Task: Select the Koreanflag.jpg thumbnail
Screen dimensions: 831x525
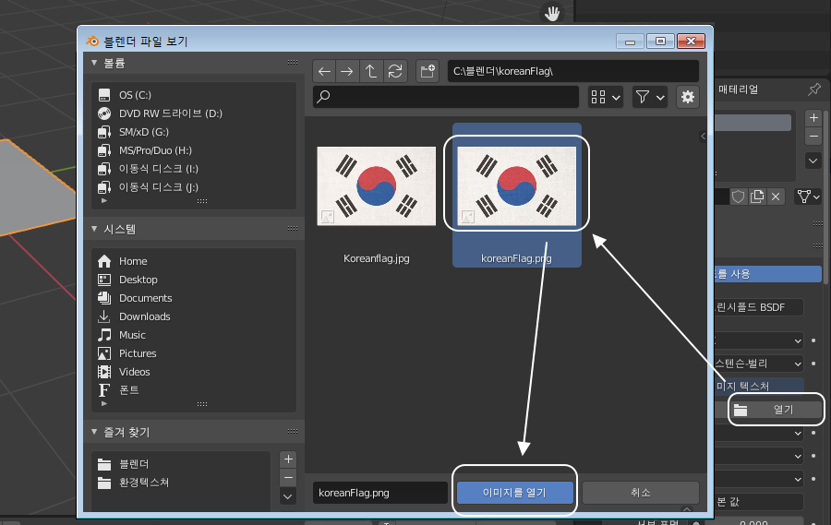Action: 377,186
